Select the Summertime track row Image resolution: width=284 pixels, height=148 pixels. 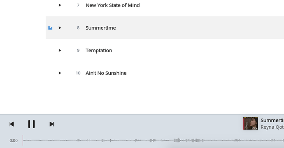click(165, 28)
